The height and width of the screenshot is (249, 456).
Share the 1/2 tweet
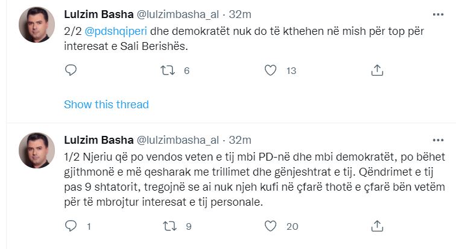point(377,226)
